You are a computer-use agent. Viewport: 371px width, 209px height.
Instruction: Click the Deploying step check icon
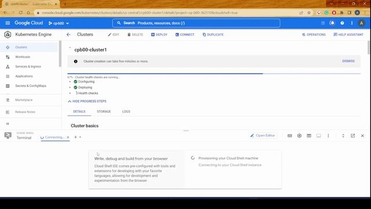click(75, 88)
